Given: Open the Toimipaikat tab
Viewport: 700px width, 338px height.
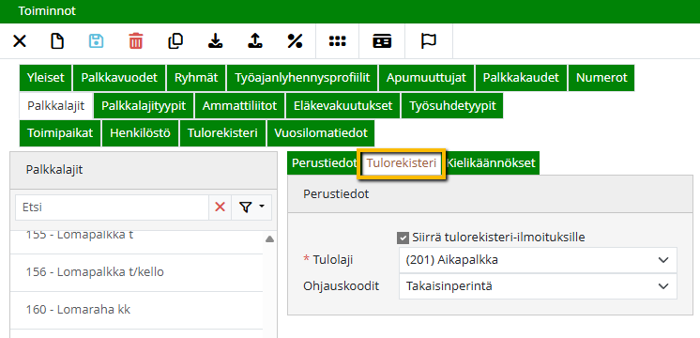Looking at the screenshot, I should pyautogui.click(x=60, y=133).
